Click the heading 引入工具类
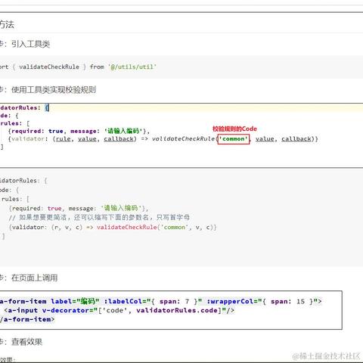 click(x=30, y=44)
